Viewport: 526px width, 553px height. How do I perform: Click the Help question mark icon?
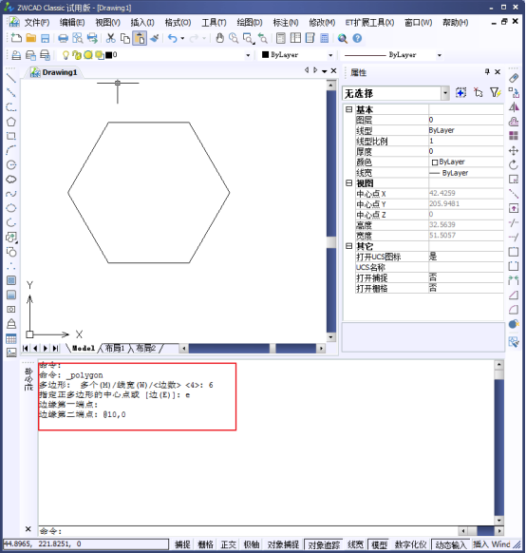click(x=357, y=38)
